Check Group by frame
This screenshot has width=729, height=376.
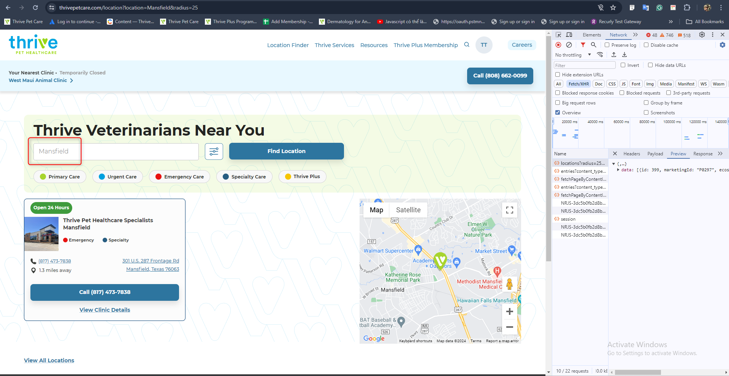tap(646, 103)
